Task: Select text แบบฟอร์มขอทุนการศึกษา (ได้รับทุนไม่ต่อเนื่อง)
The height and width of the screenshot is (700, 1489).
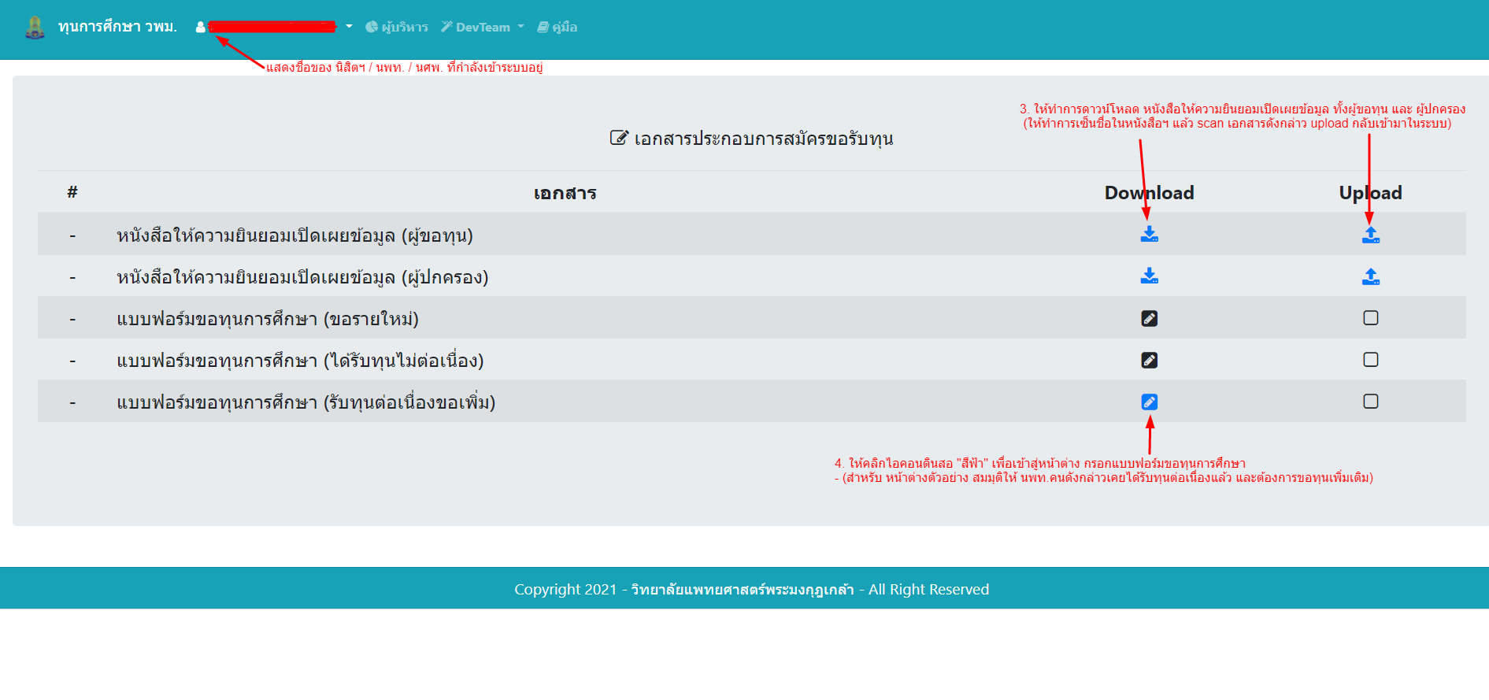Action: pos(300,360)
